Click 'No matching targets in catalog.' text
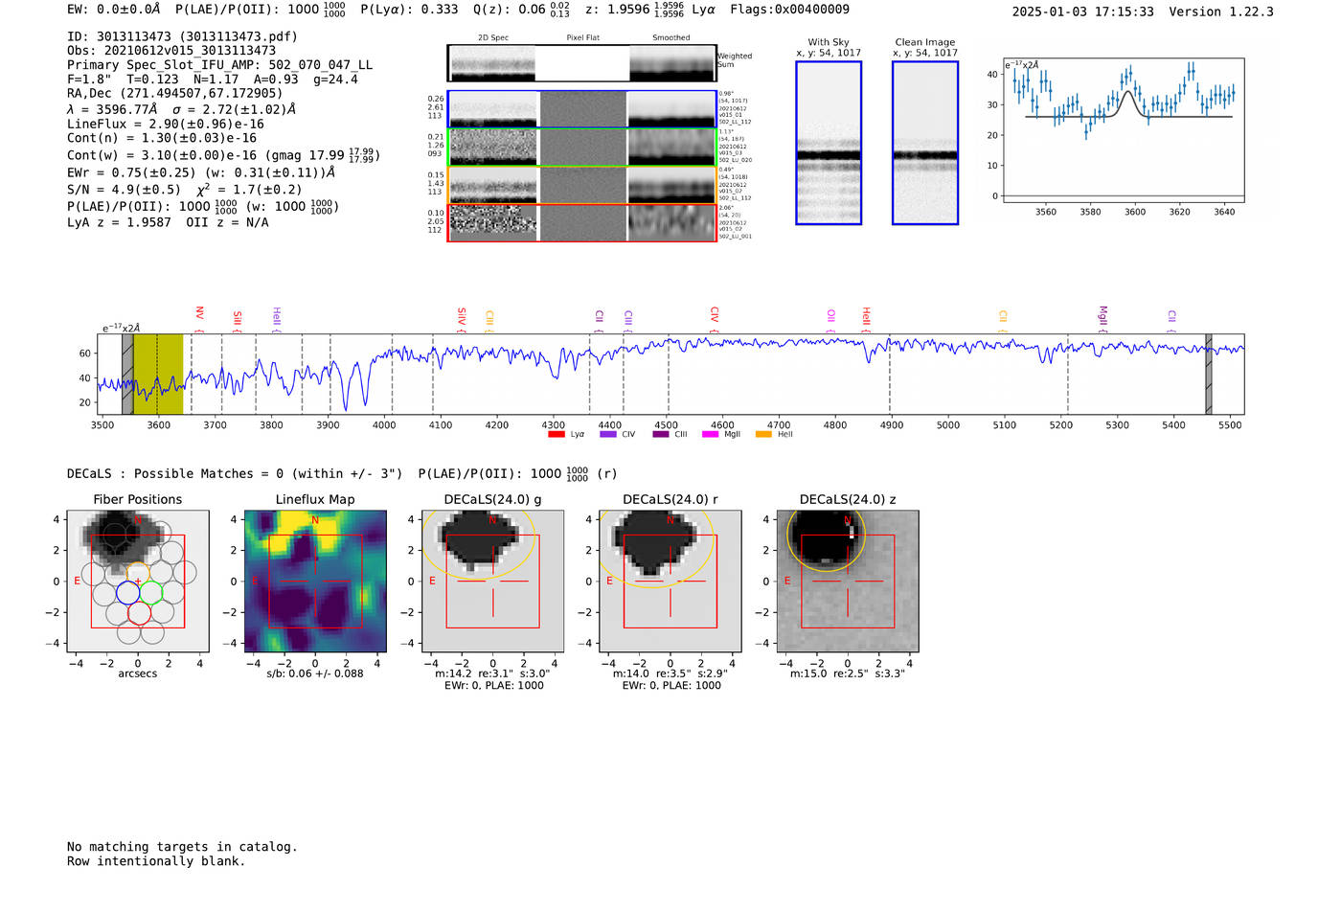The width and height of the screenshot is (1341, 913). click(182, 847)
